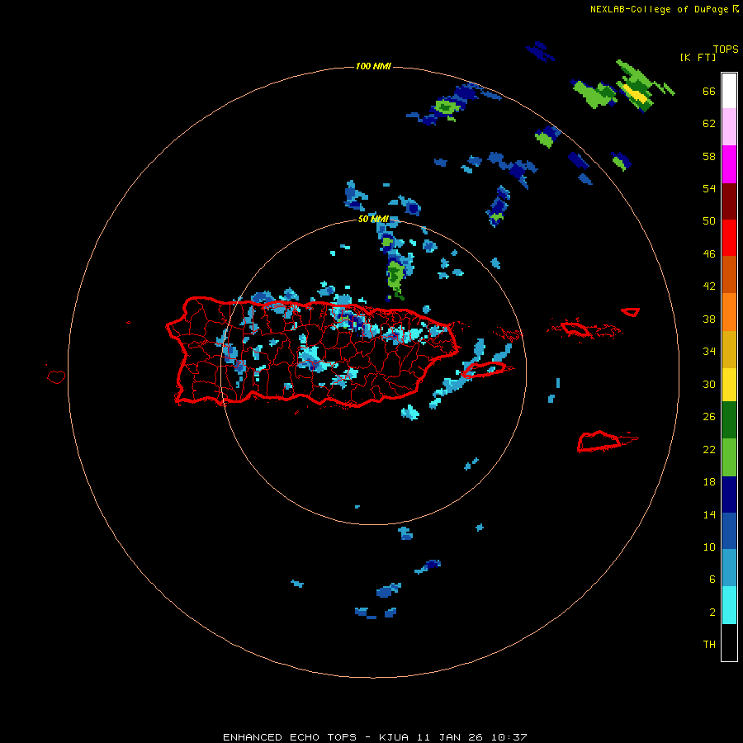The image size is (743, 743).
Task: Select the black TH threshold swatch
Action: pyautogui.click(x=729, y=642)
